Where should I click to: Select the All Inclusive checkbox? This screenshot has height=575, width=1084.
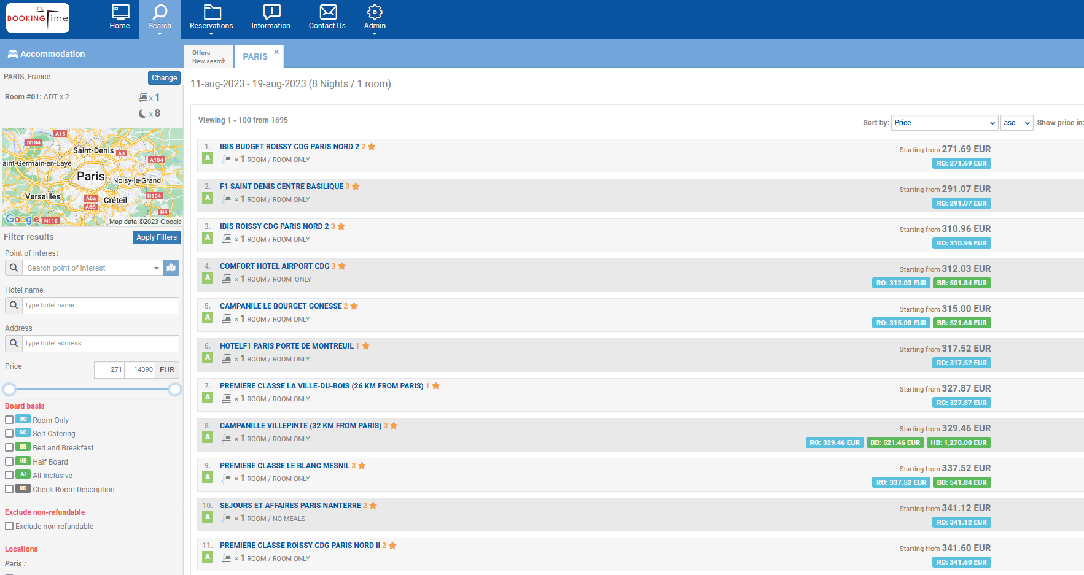click(9, 475)
